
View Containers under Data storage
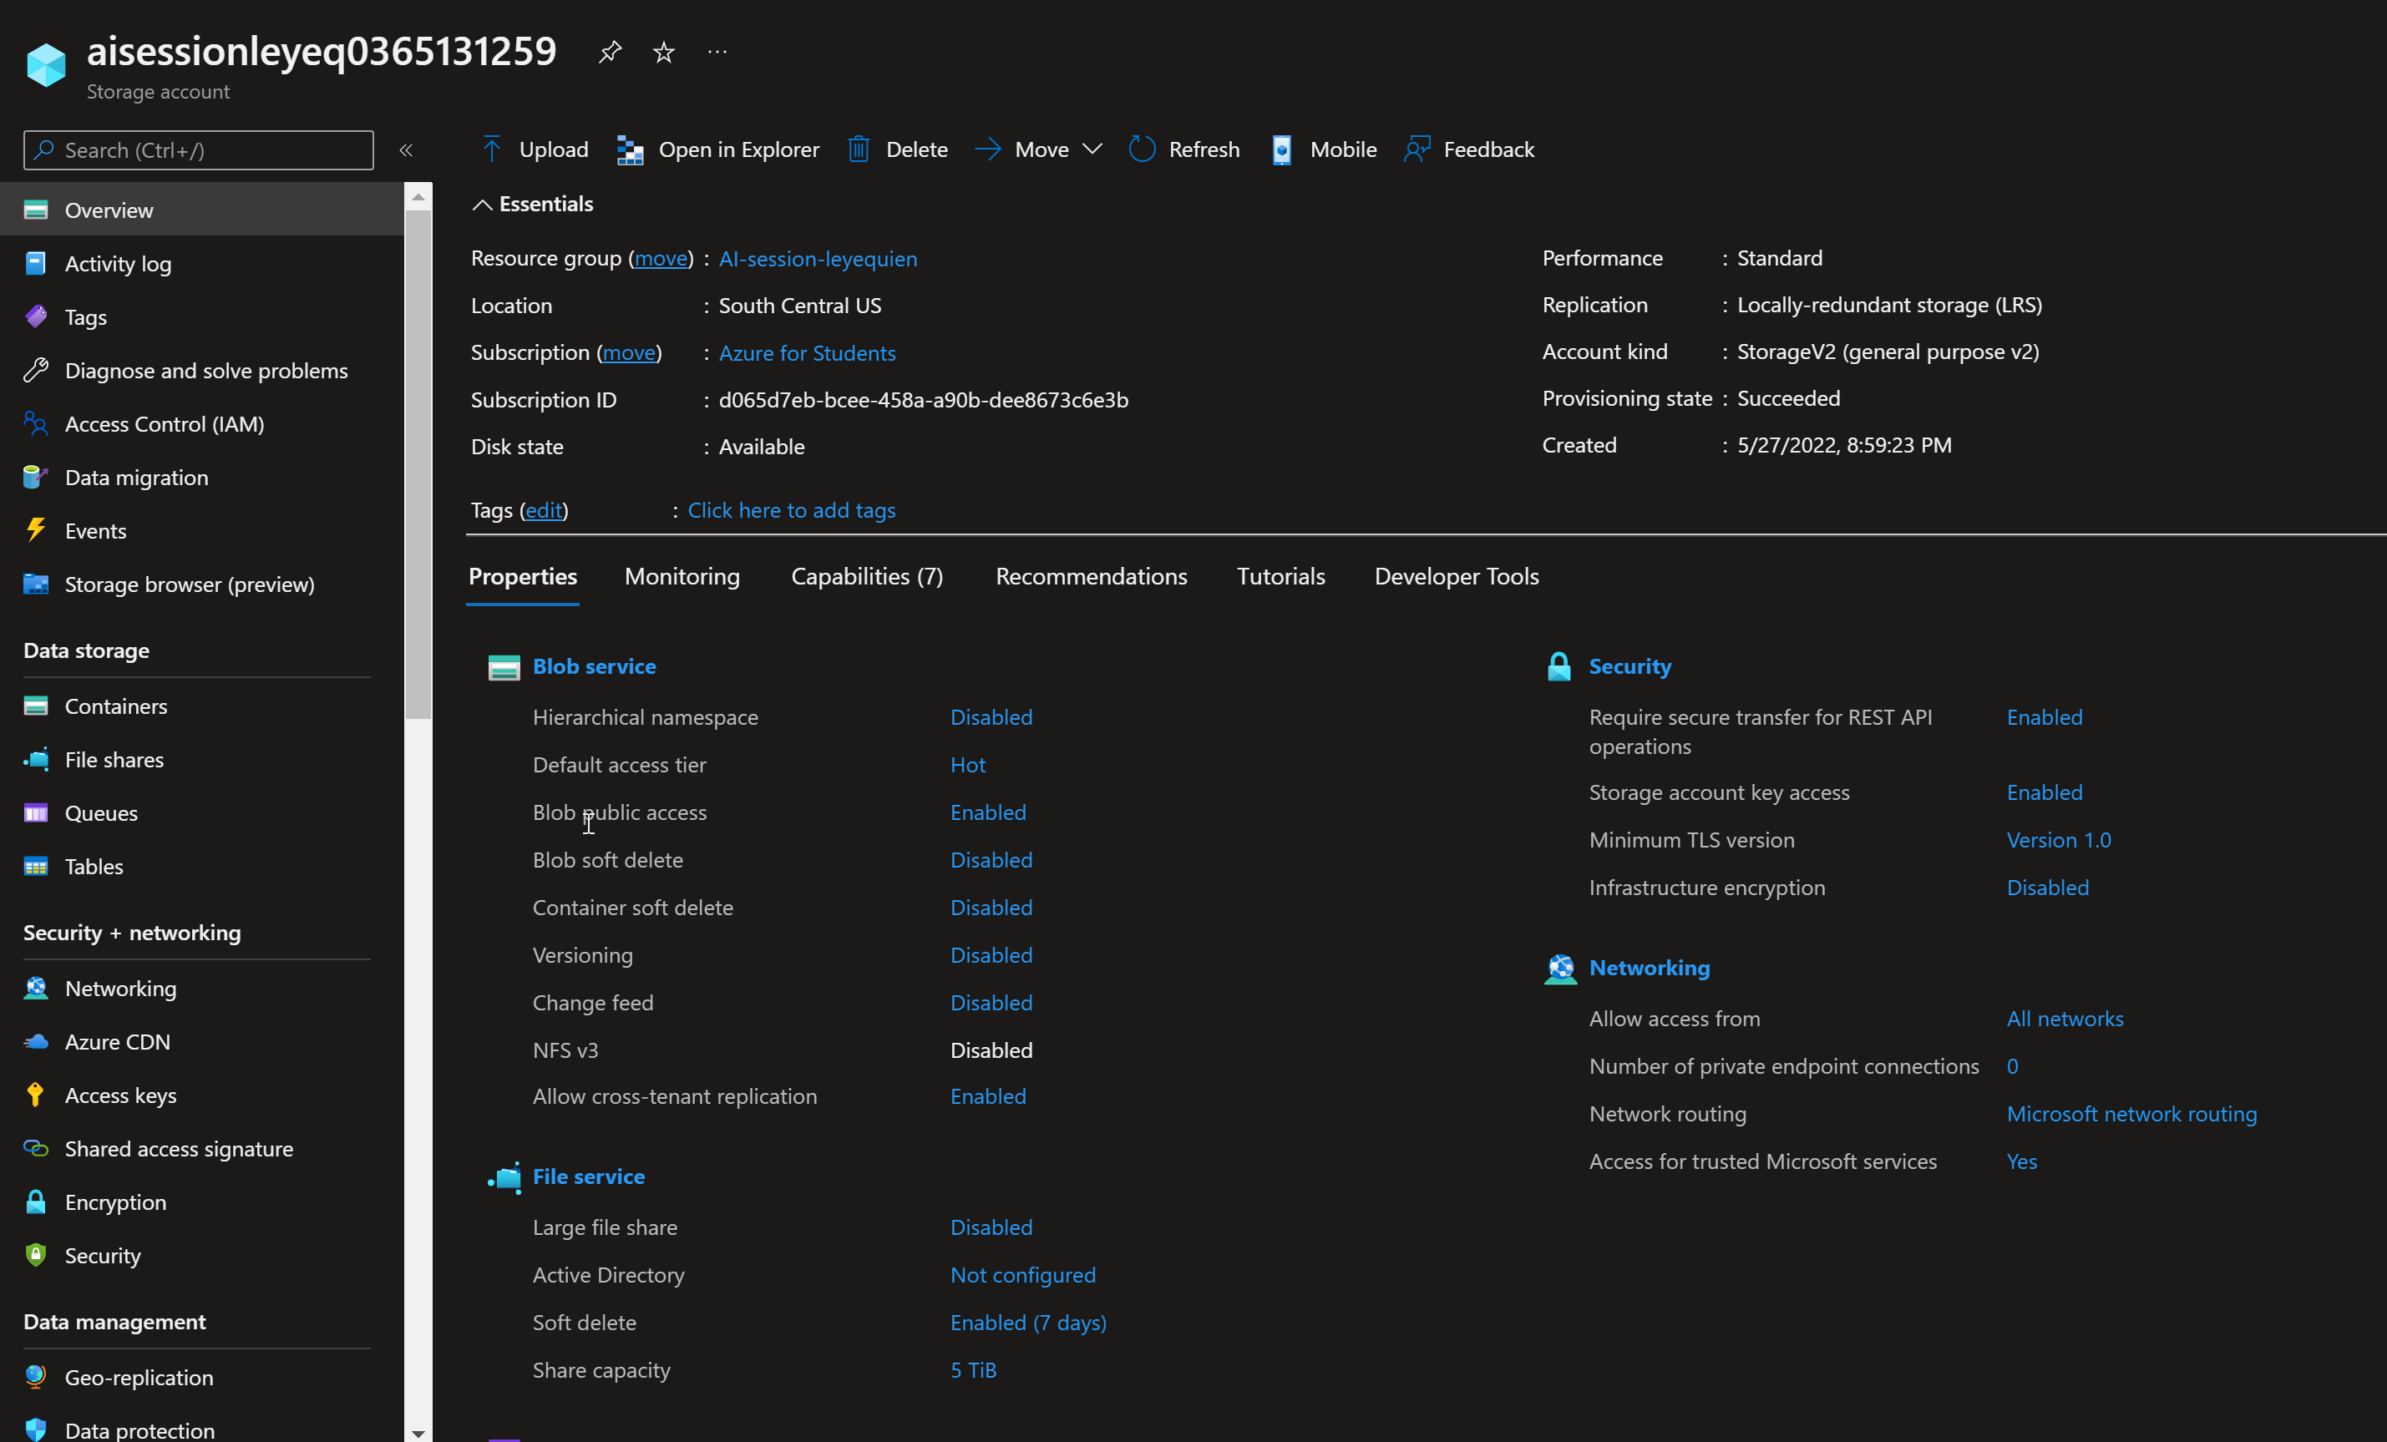tap(116, 706)
